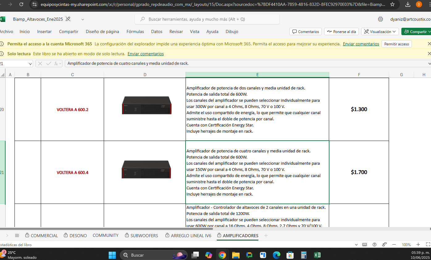Screen dimensions: 431x260
Task: Open the all sheets list icon
Action: coord(17,235)
